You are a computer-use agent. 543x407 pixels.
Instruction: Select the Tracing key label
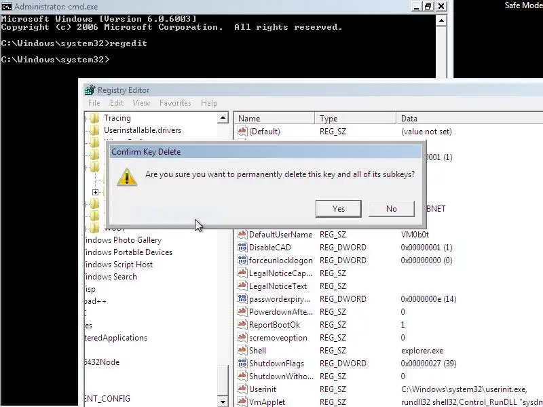click(117, 118)
